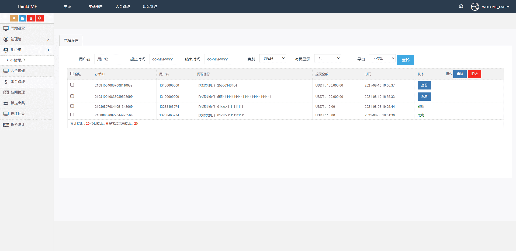Open 积分统计 via VISA card icon
Viewport: 516px width, 251px height.
(x=6, y=125)
